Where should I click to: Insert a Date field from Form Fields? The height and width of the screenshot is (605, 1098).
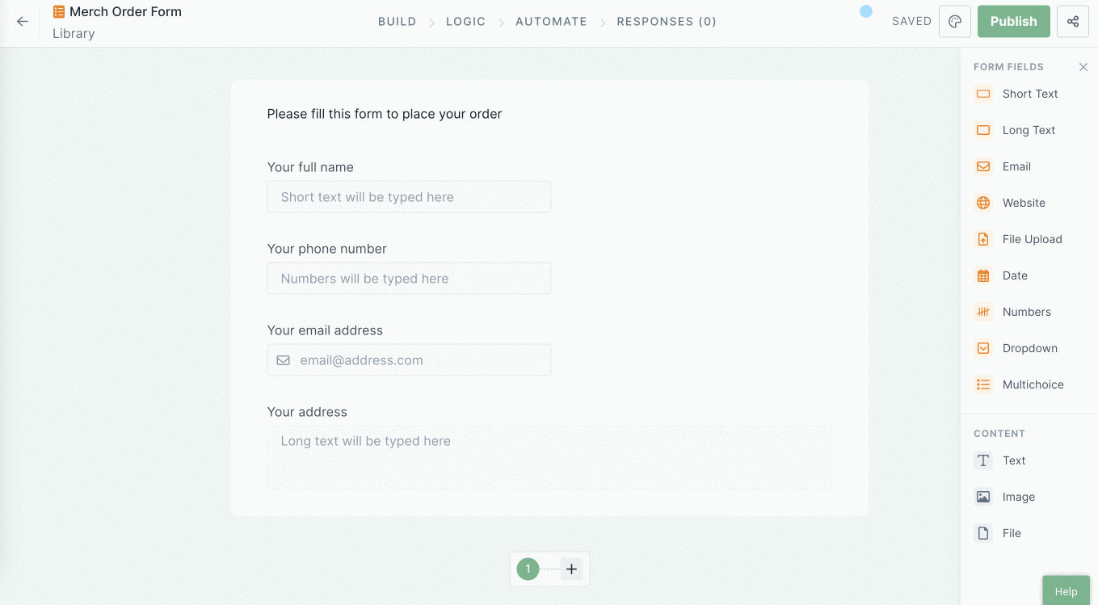coord(1016,275)
